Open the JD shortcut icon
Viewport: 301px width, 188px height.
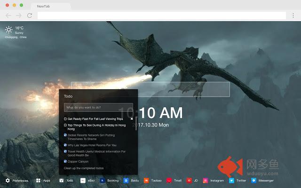pos(189,180)
